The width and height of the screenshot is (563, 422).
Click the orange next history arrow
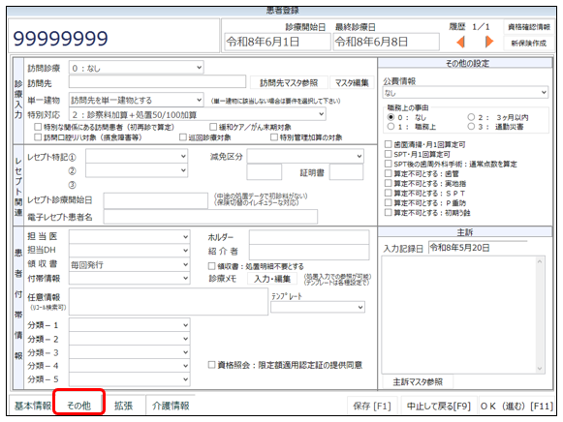click(489, 42)
